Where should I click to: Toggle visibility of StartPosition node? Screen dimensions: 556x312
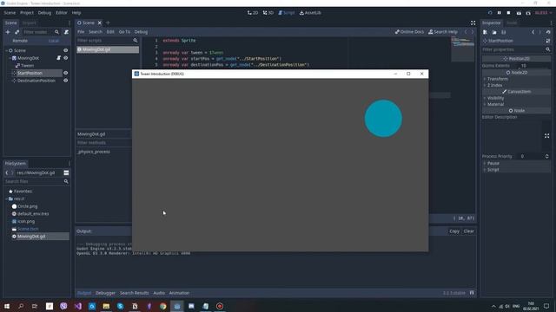(x=66, y=73)
